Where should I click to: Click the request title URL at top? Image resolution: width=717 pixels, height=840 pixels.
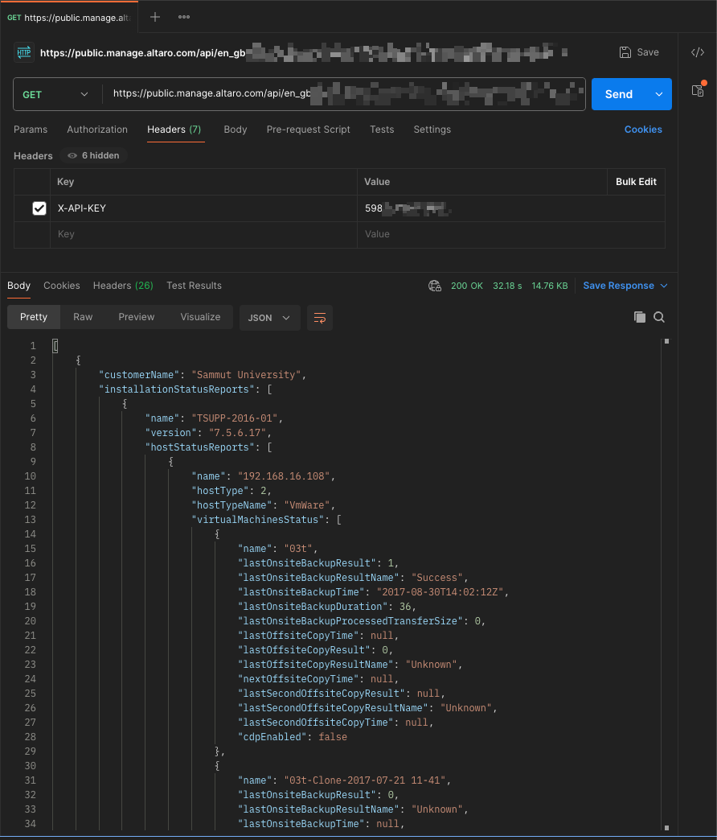[143, 52]
